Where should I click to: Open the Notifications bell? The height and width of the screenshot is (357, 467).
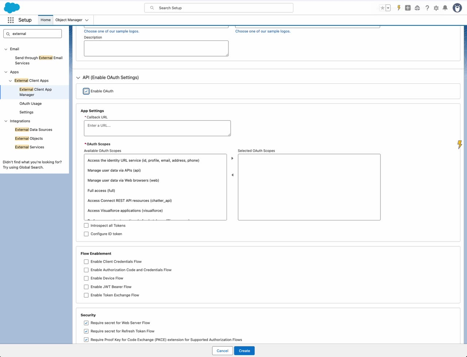445,8
